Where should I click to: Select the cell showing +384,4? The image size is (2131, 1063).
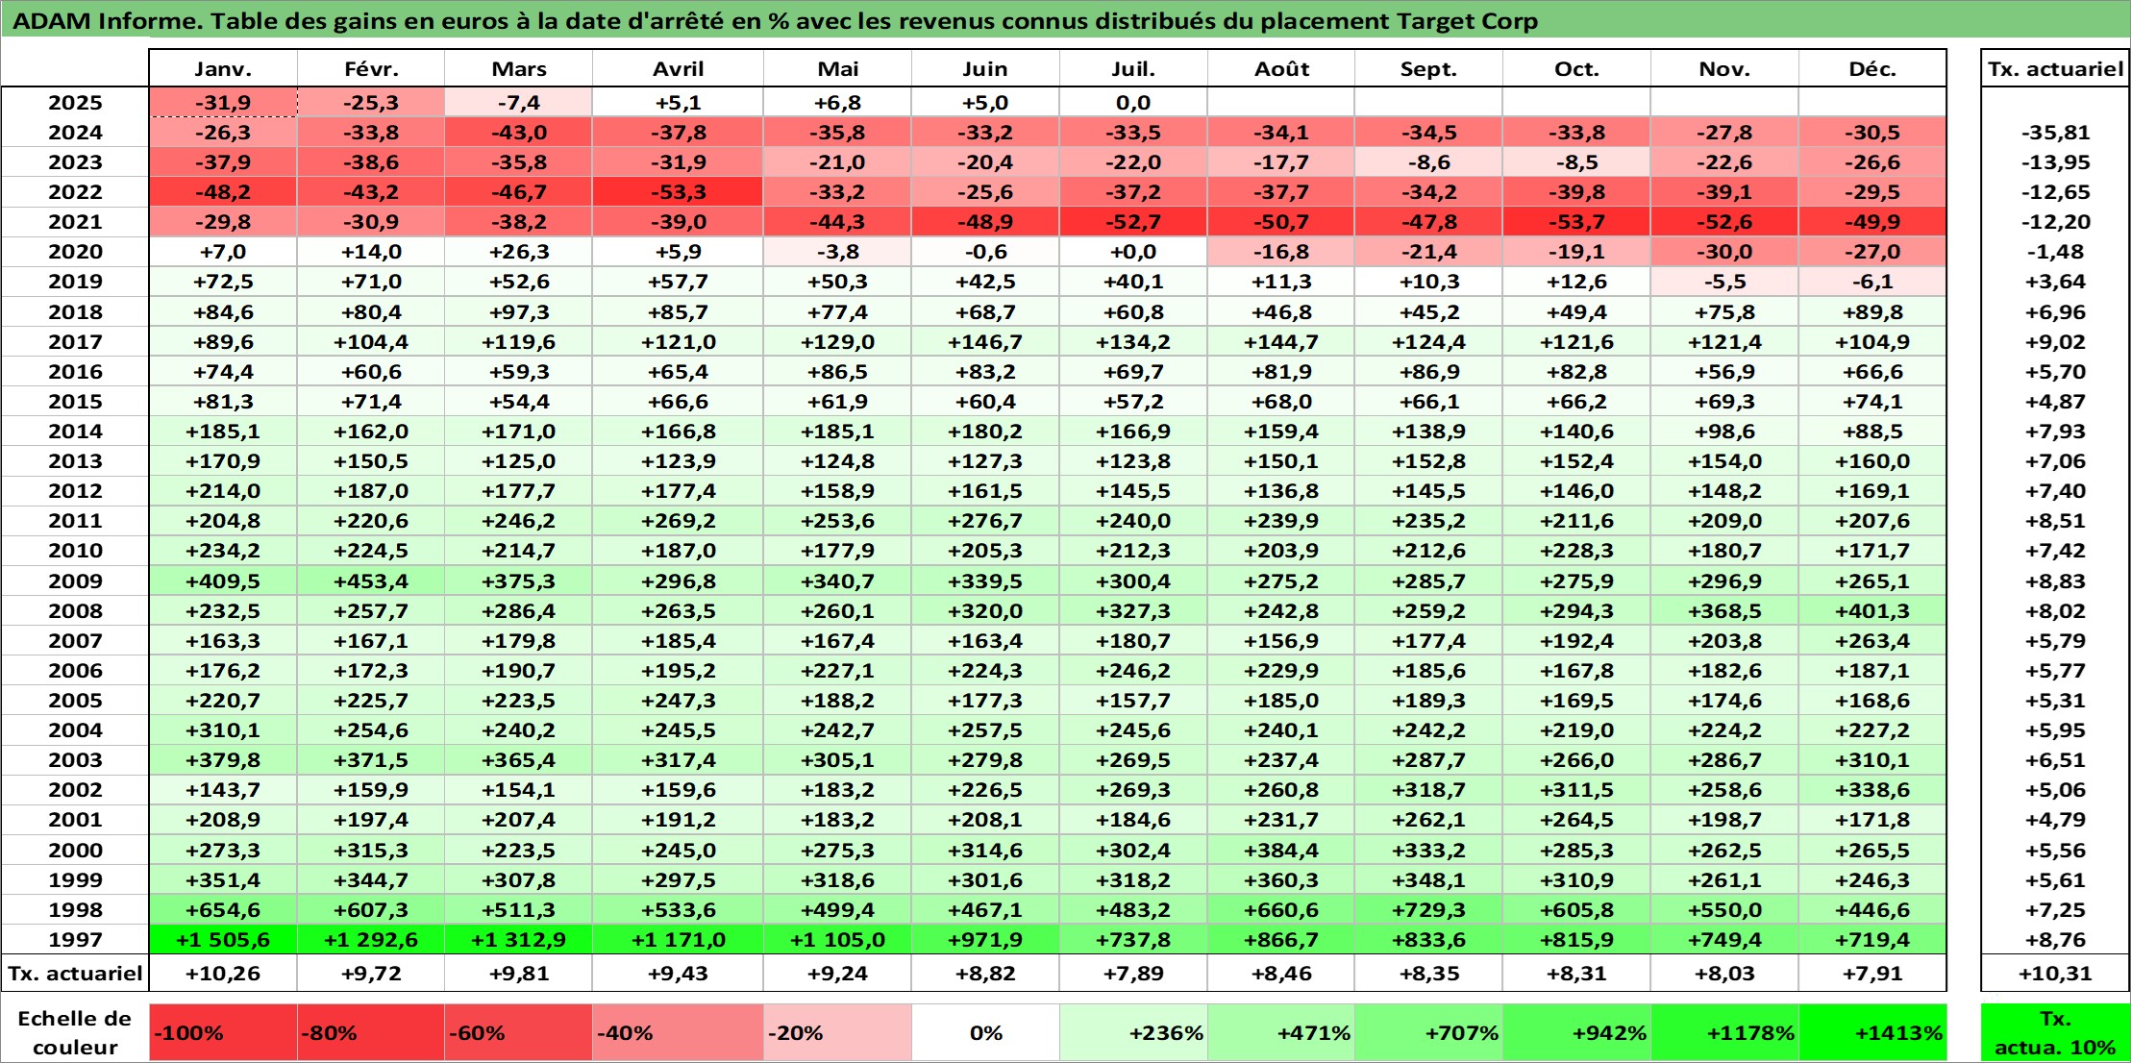[1281, 850]
